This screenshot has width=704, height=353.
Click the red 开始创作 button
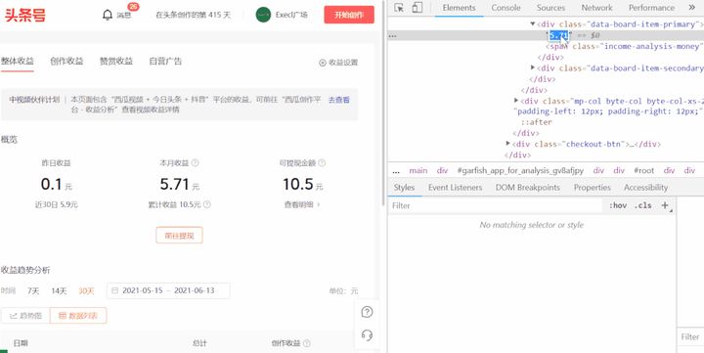pos(349,15)
